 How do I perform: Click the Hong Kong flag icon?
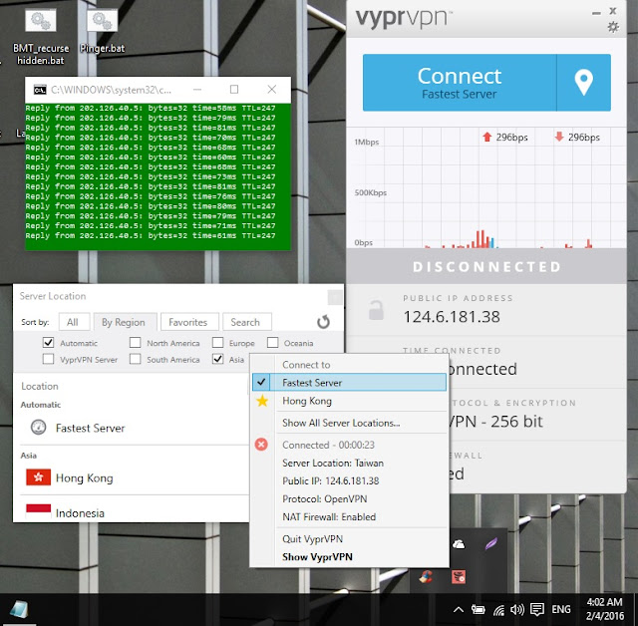(38, 477)
